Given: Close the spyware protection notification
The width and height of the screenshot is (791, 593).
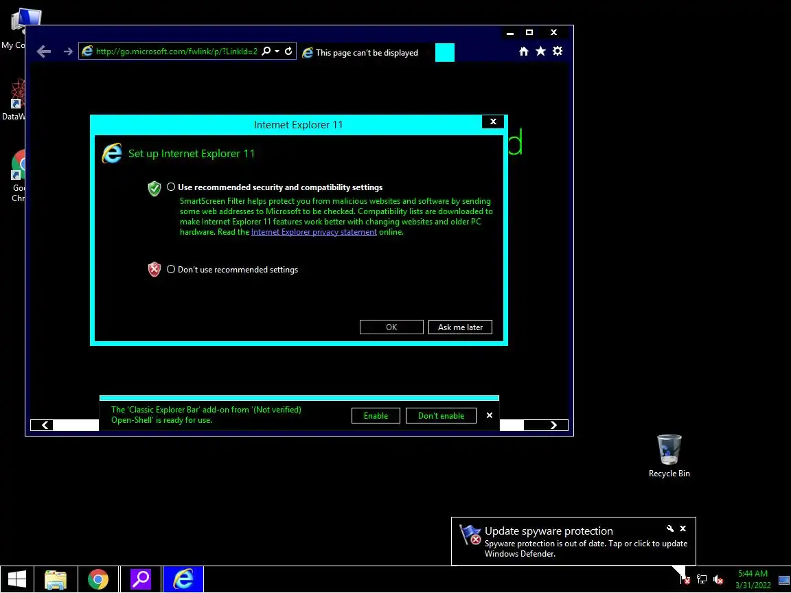Looking at the screenshot, I should [x=683, y=528].
